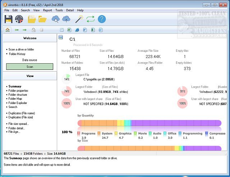Open File size spread... link

18,124
